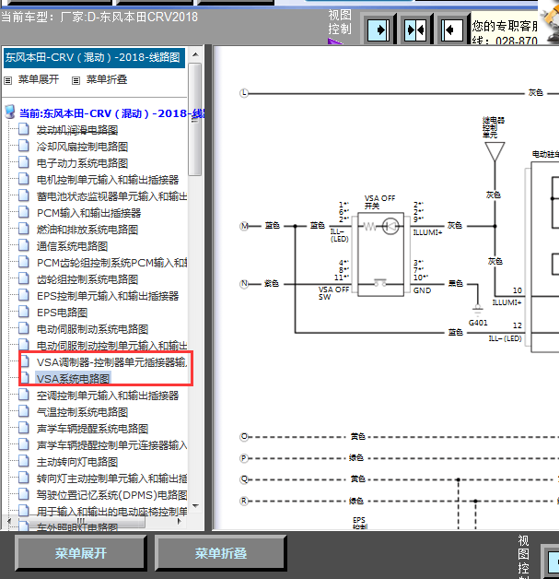This screenshot has width=559, height=579.
Task: Click the bottom 菜单折叠 button
Action: (220, 553)
